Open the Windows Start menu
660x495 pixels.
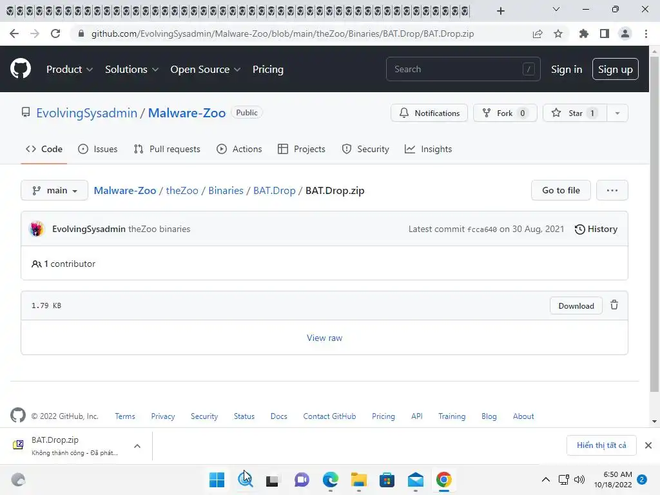coord(217,480)
